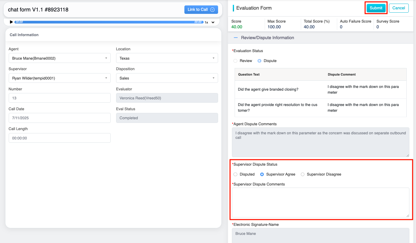Click the Call Date field
This screenshot has height=243, width=416.
click(x=60, y=118)
